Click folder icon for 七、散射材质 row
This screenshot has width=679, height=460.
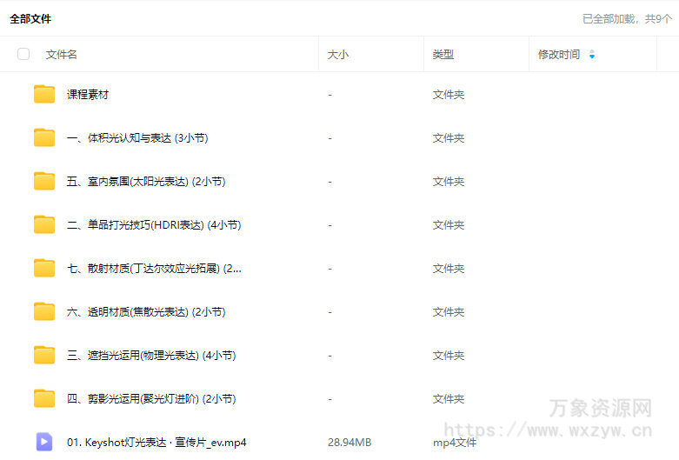click(44, 268)
